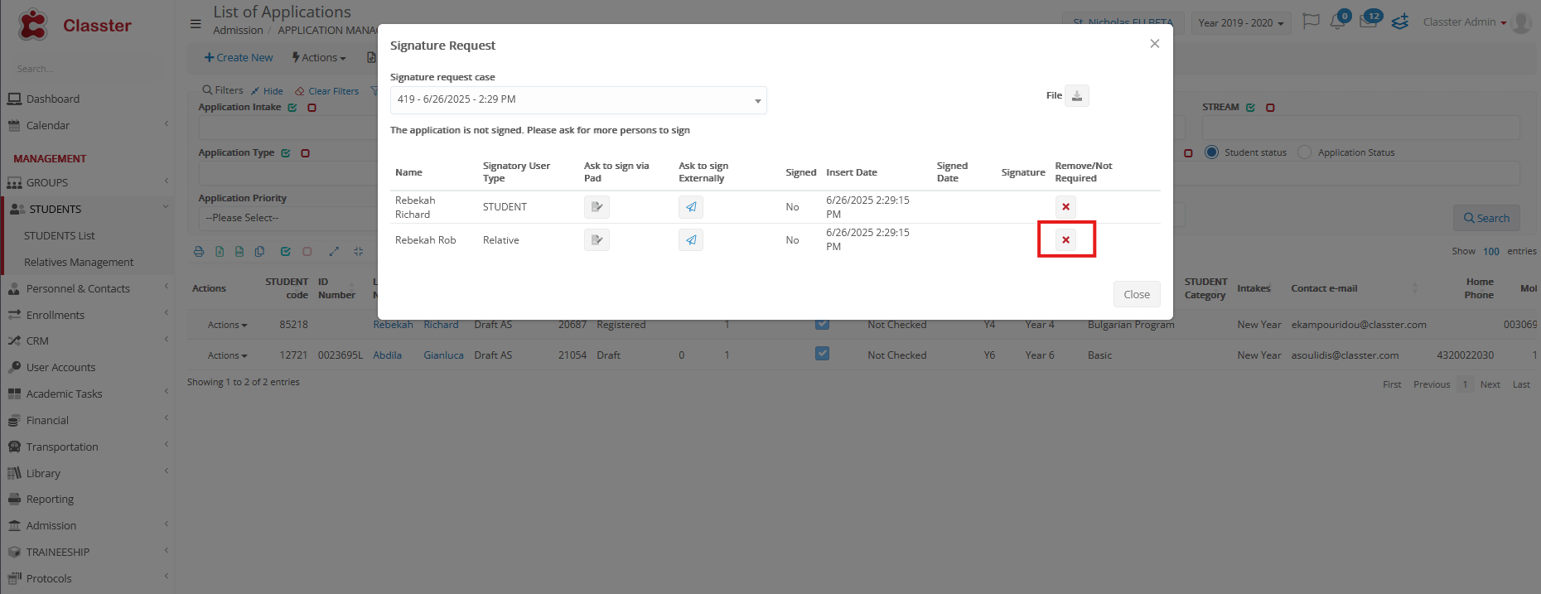Open the Year 2019 - 2020 dropdown

[x=1240, y=23]
